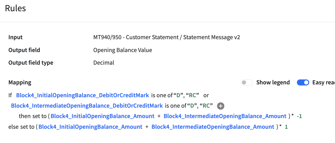335x143 pixels.
Task: Select the 1 multiplier in else clause
Action: click(x=286, y=127)
